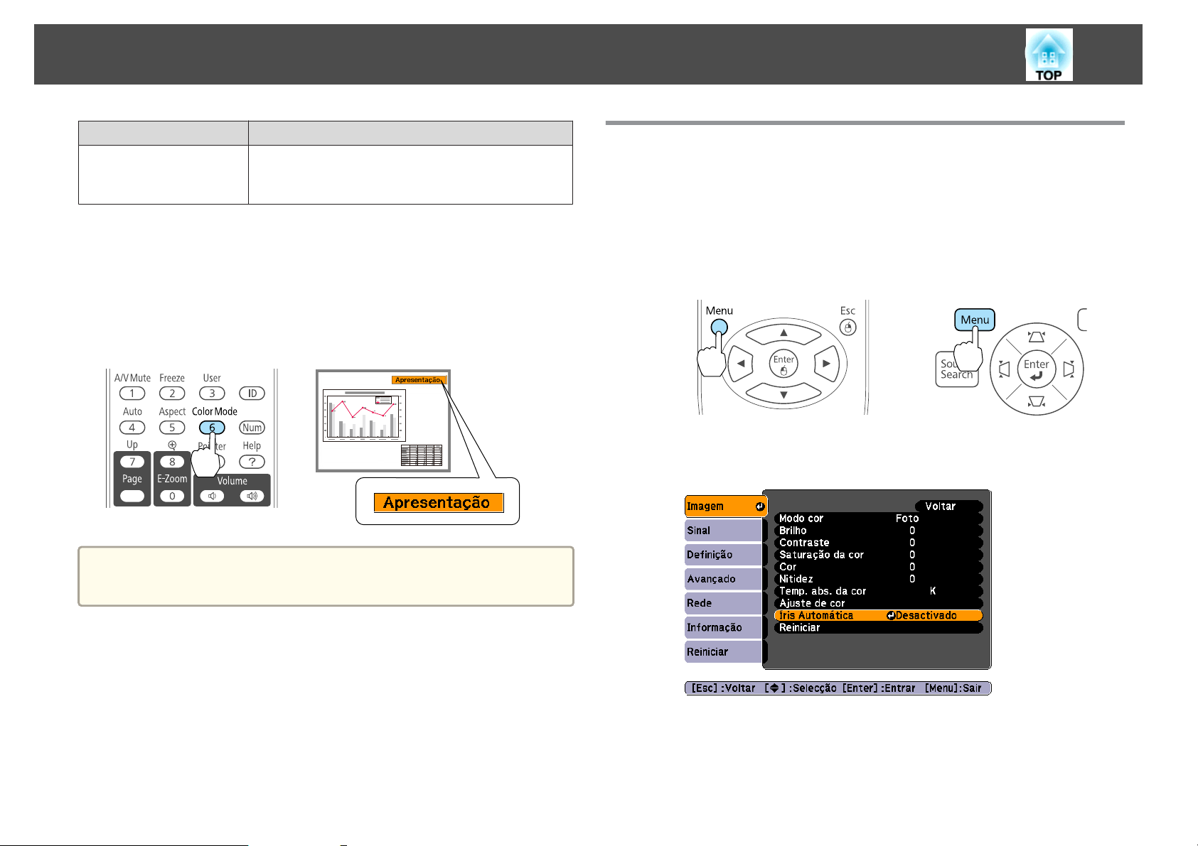The height and width of the screenshot is (846, 1198).
Task: Click the Aspect 5 remote button
Action: coord(172,428)
